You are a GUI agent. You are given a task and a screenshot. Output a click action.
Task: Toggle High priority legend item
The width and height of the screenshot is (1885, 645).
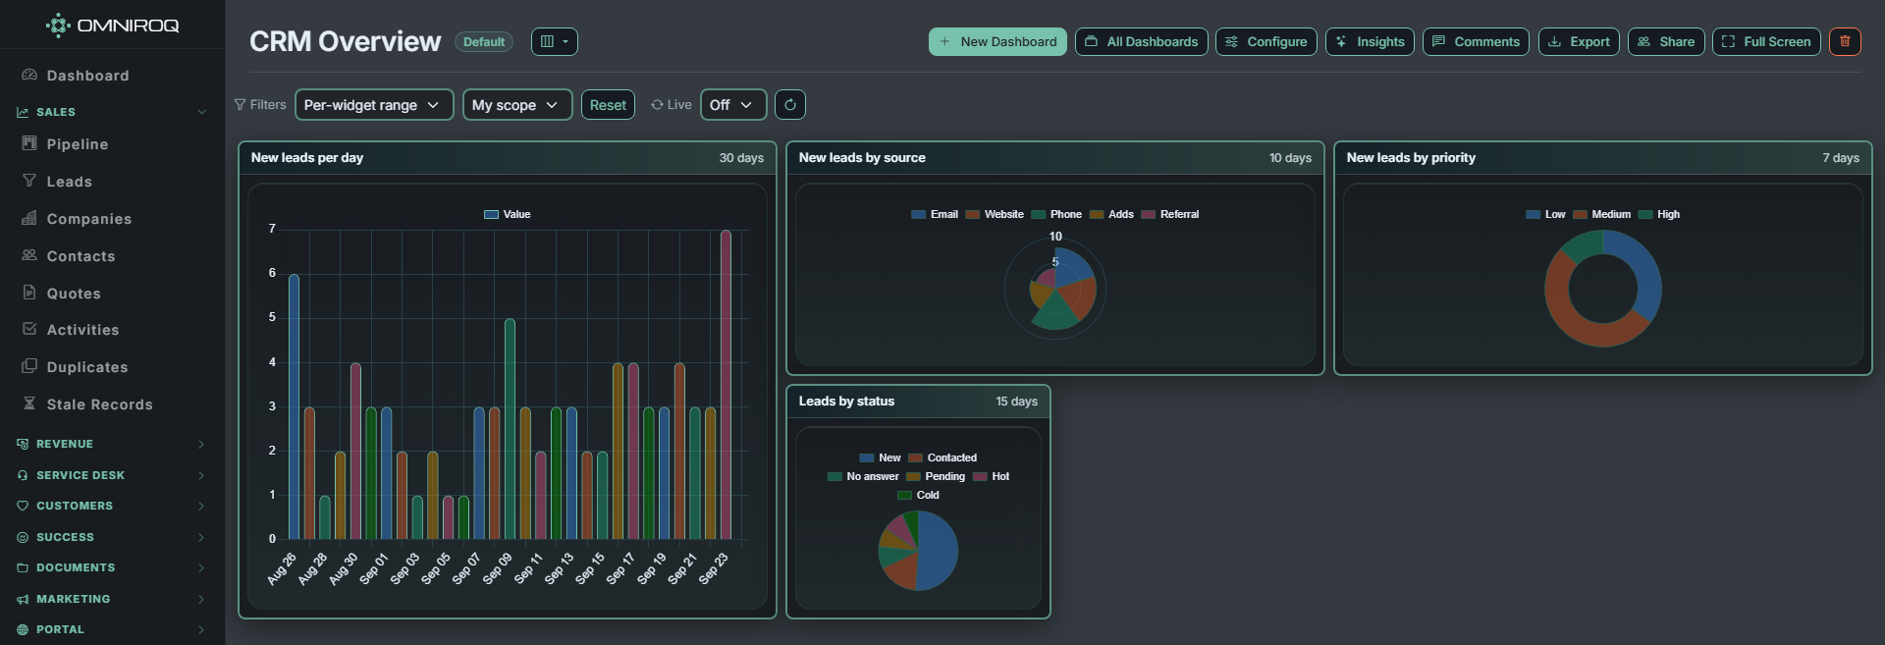click(1659, 214)
